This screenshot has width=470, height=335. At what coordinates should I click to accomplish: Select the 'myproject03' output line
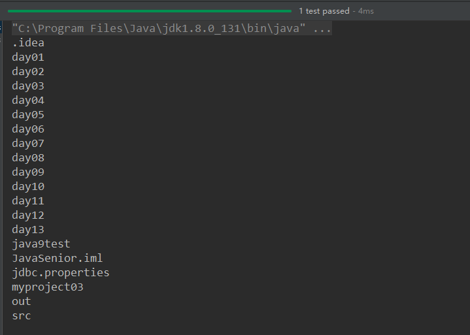(47, 287)
